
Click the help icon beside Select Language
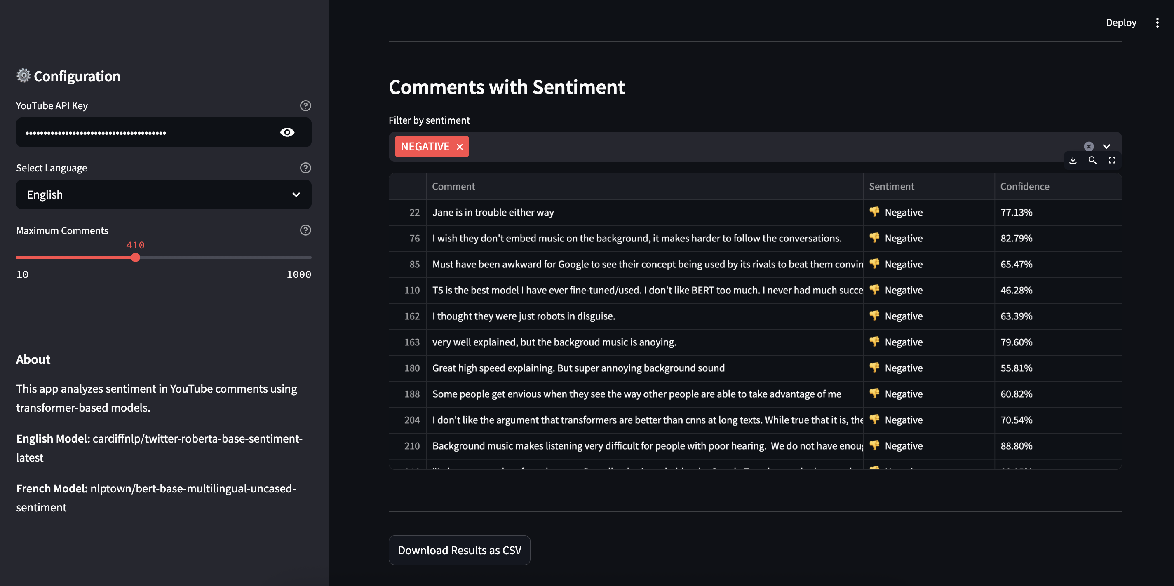click(x=305, y=168)
